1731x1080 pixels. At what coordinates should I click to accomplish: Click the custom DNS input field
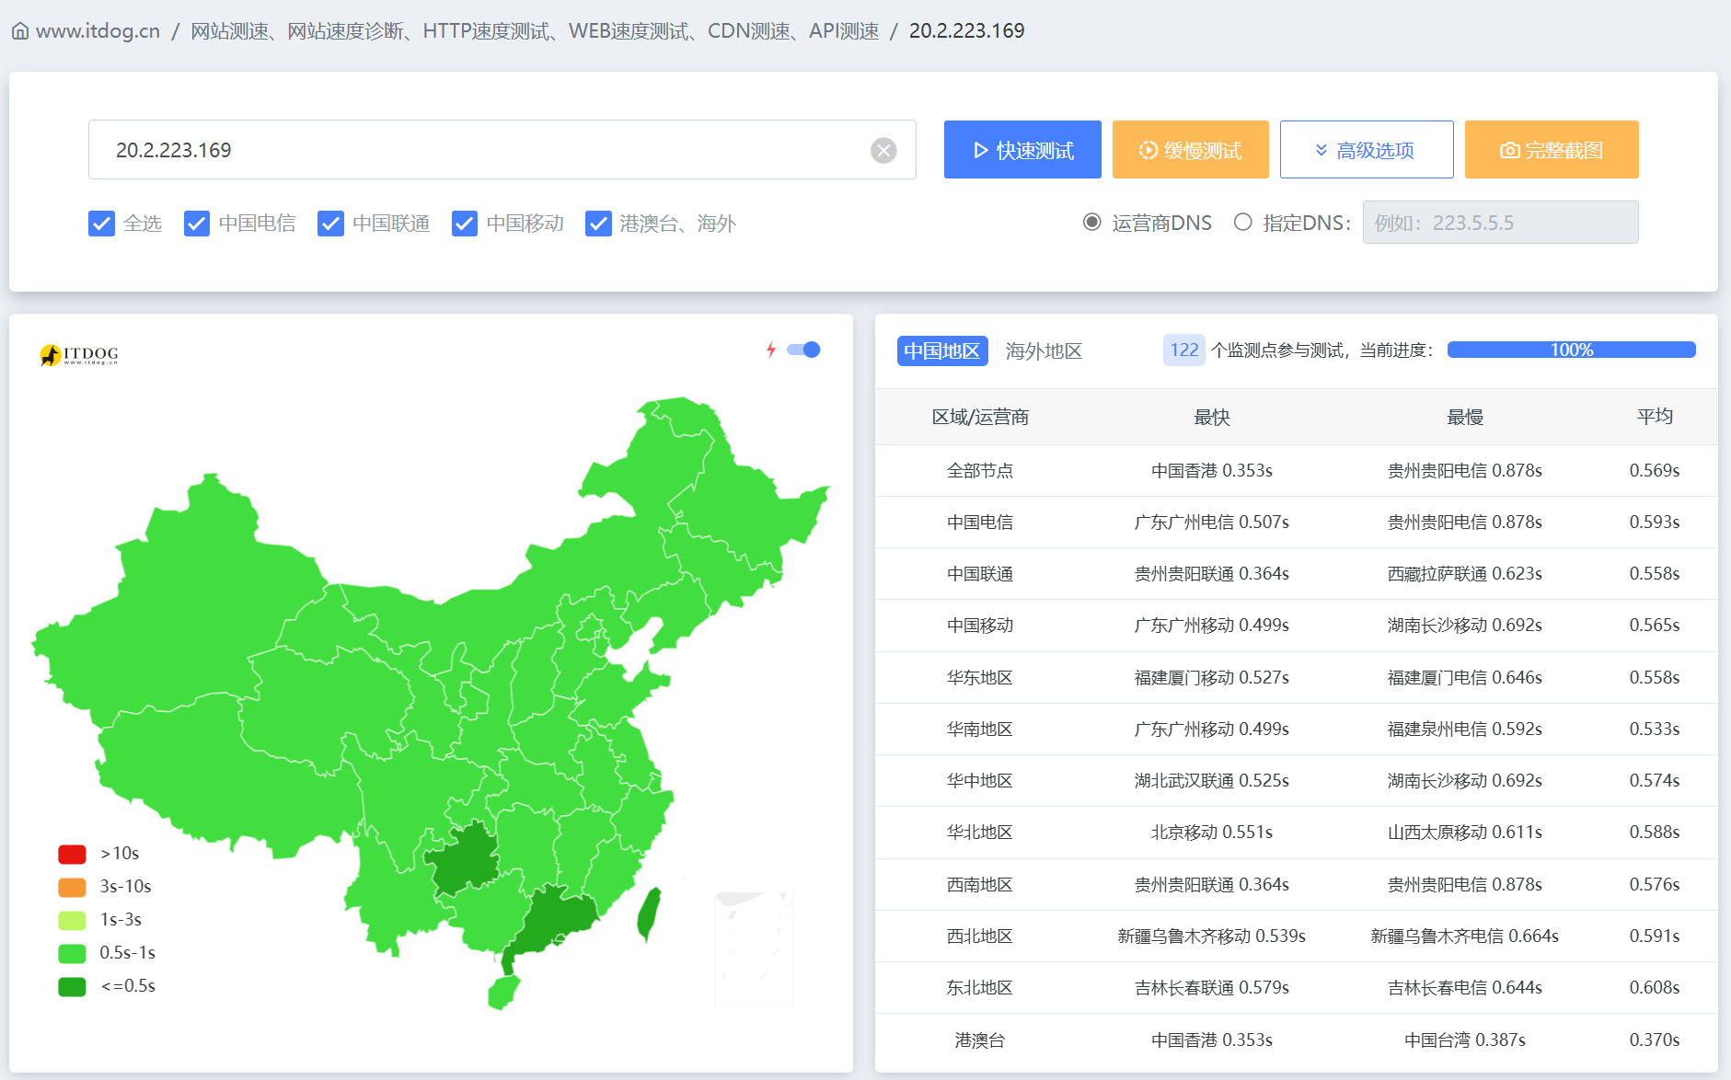(x=1500, y=223)
